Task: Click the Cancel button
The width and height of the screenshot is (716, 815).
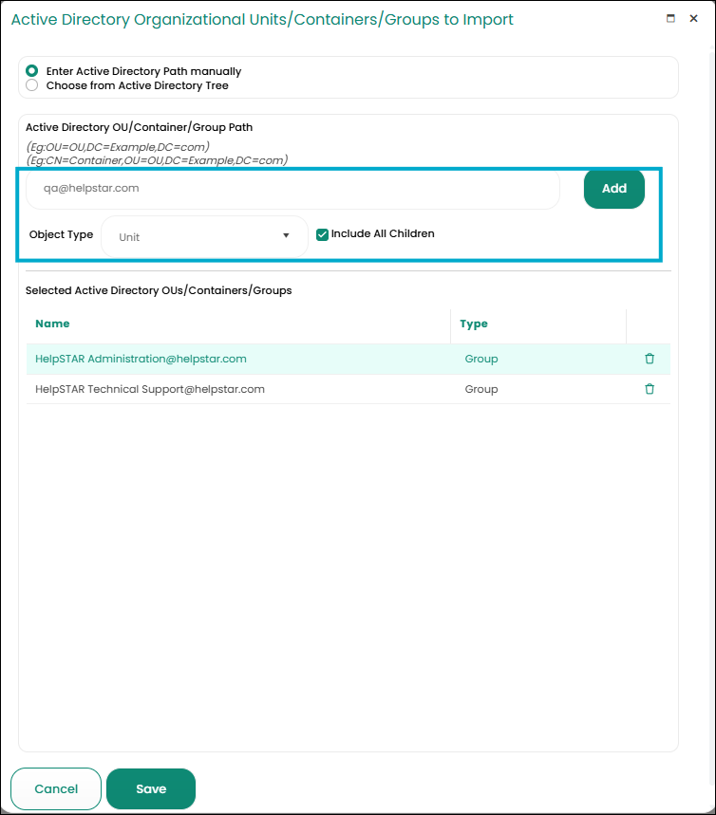Action: coord(56,788)
